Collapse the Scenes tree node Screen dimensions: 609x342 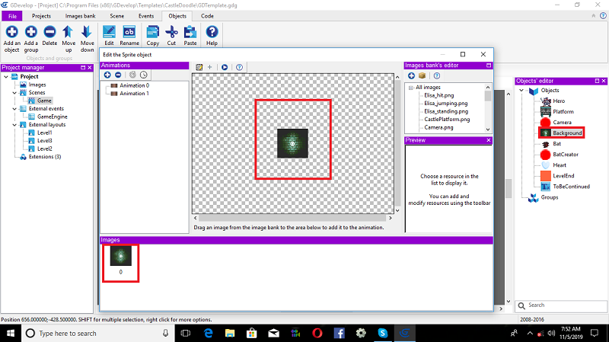(x=14, y=92)
